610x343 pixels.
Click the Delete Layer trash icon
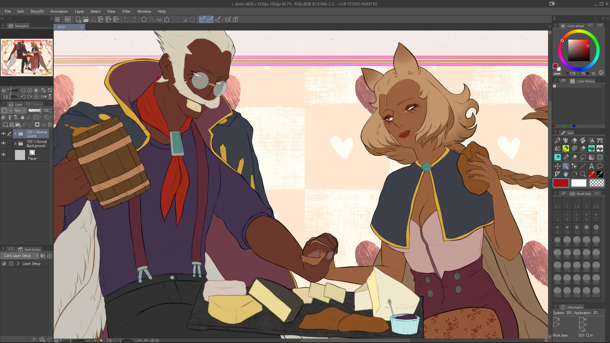pos(50,124)
